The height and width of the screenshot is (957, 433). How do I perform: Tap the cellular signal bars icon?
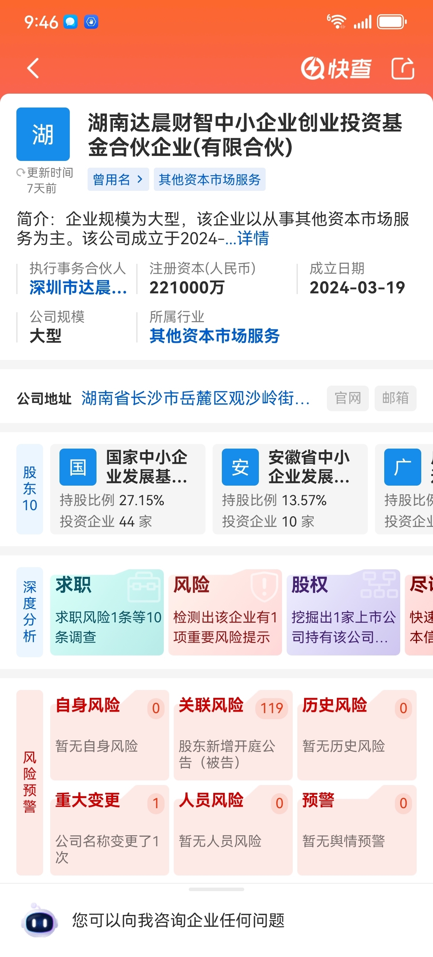(x=362, y=22)
